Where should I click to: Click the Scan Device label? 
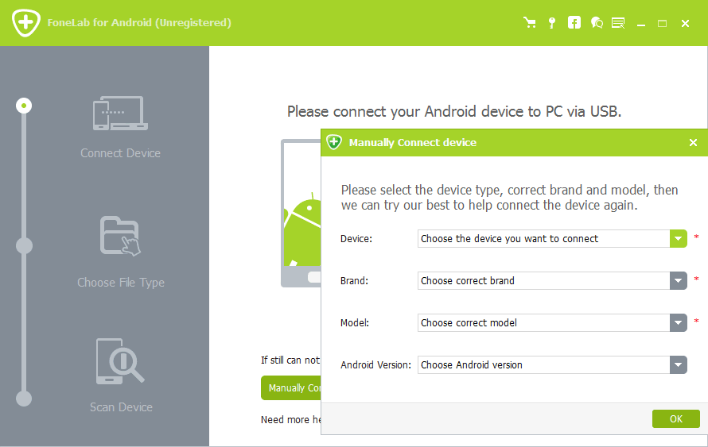(x=121, y=407)
